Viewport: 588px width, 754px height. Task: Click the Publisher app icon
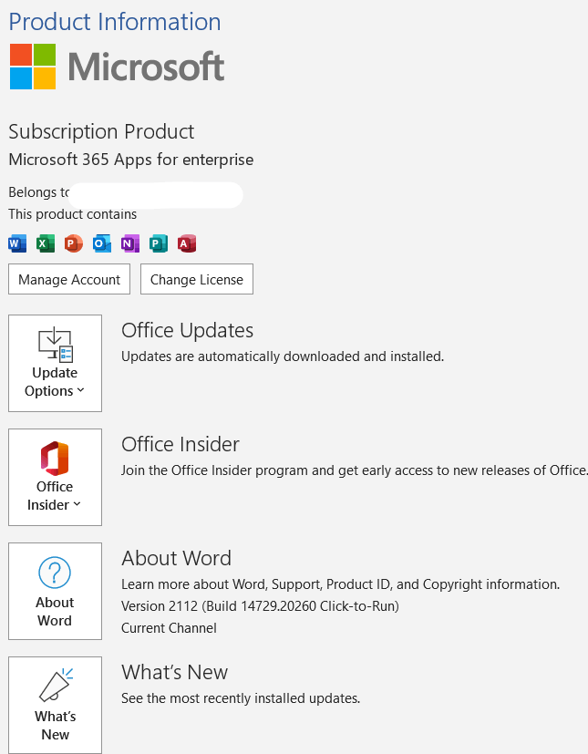click(x=159, y=243)
